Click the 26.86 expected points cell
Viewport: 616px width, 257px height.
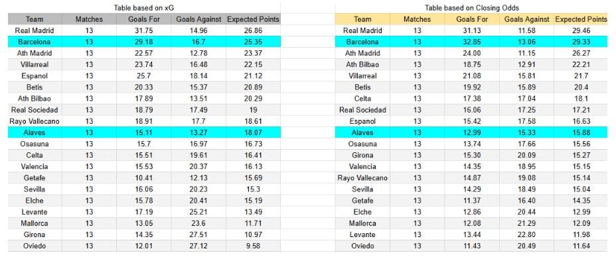254,30
